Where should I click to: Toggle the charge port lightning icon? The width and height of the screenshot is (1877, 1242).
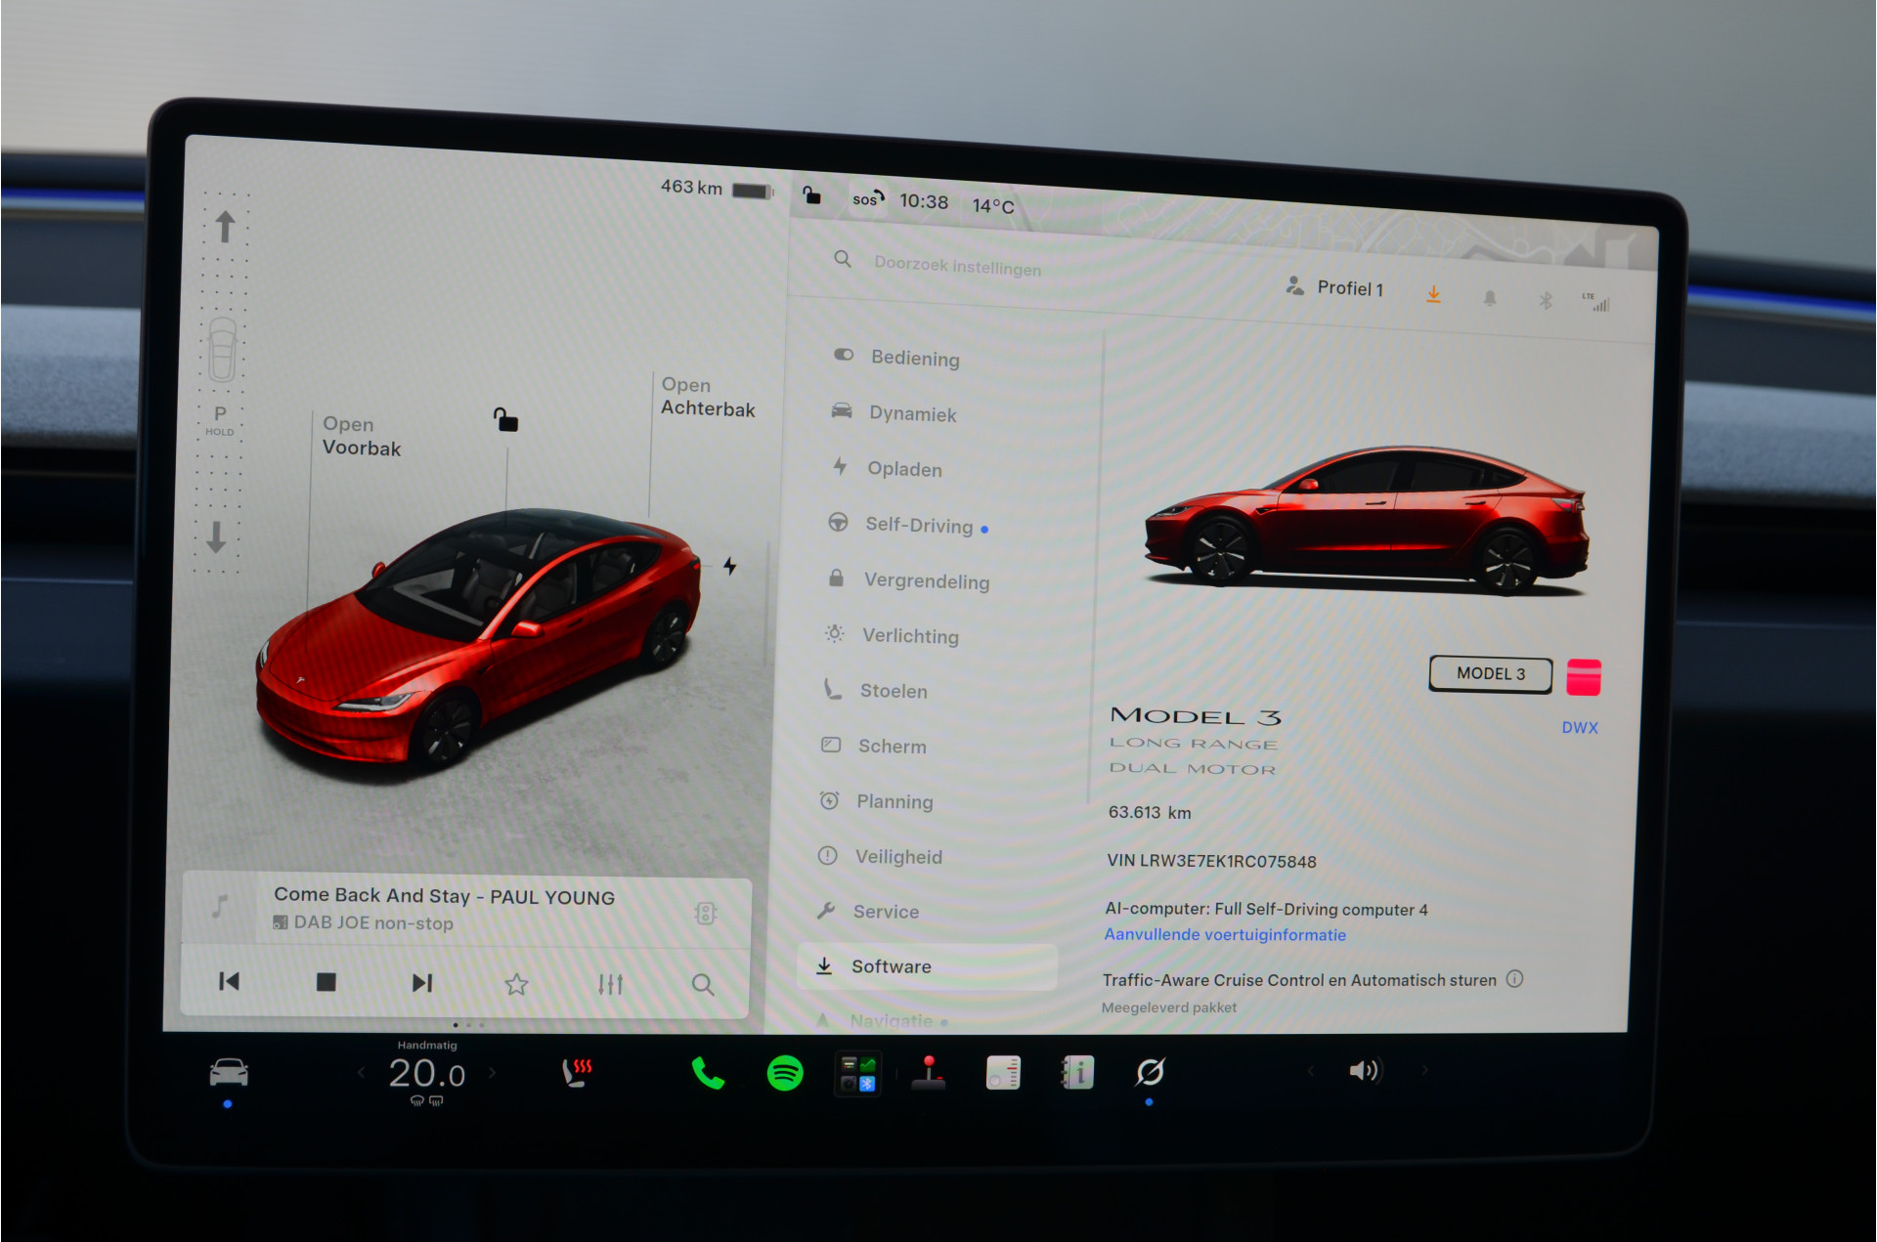[x=729, y=566]
